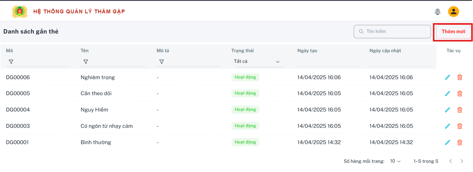Go to the previous page arrow

pyautogui.click(x=450, y=161)
